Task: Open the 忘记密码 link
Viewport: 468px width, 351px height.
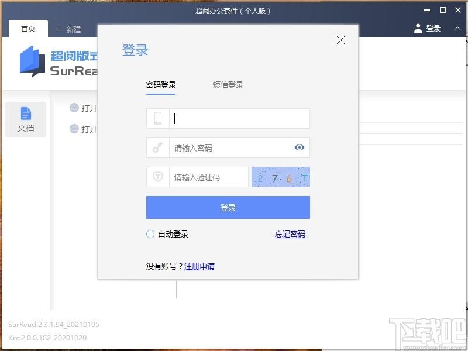Action: (x=290, y=235)
